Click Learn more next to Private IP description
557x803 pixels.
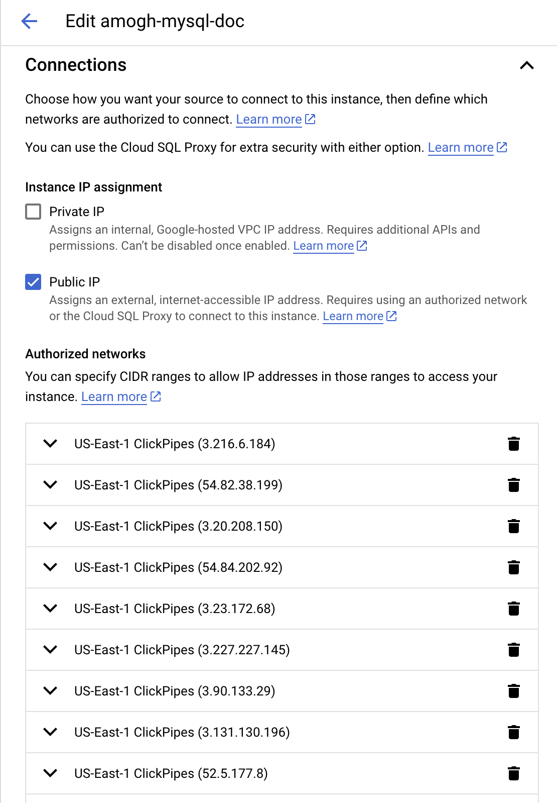click(323, 246)
